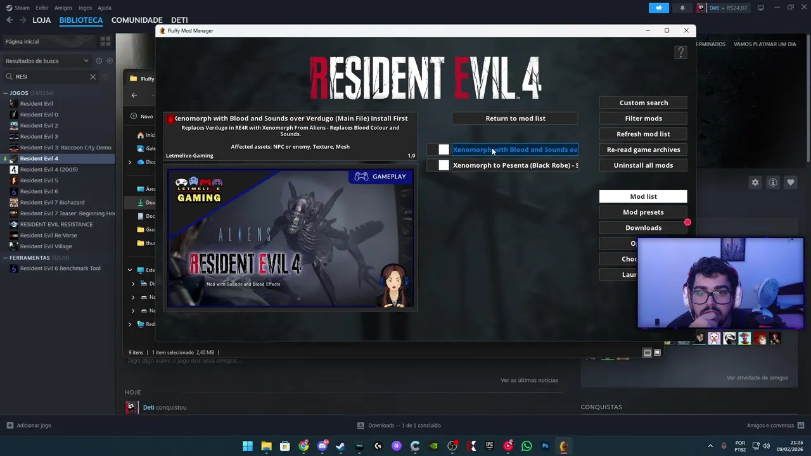Select Resident Evil Village in Steam list
The height and width of the screenshot is (456, 811).
pyautogui.click(x=46, y=246)
